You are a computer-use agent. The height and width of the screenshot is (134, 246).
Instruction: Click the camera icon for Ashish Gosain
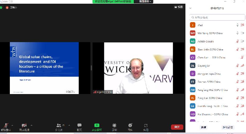(242, 41)
